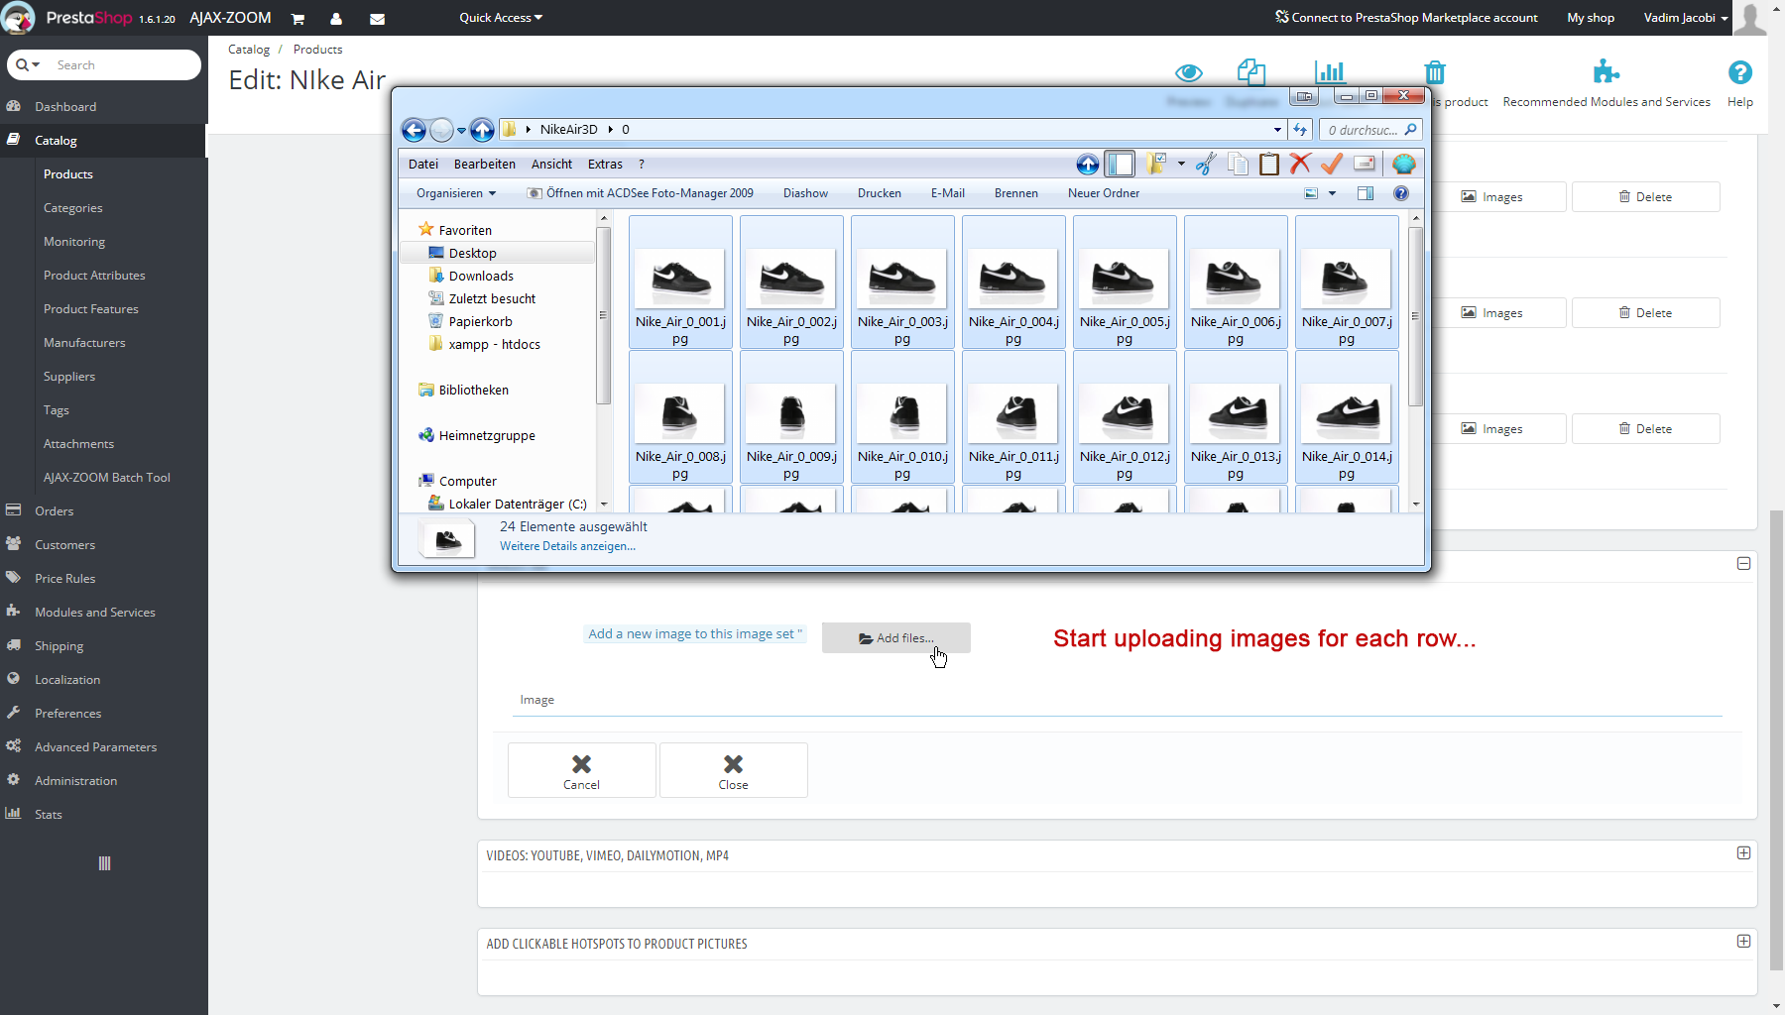Click the Cancel button

pos(582,770)
